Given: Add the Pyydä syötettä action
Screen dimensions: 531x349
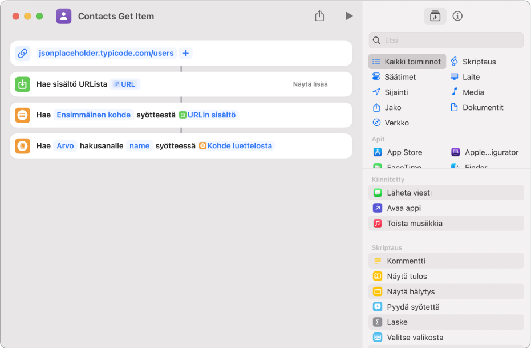Looking at the screenshot, I should pyautogui.click(x=446, y=307).
